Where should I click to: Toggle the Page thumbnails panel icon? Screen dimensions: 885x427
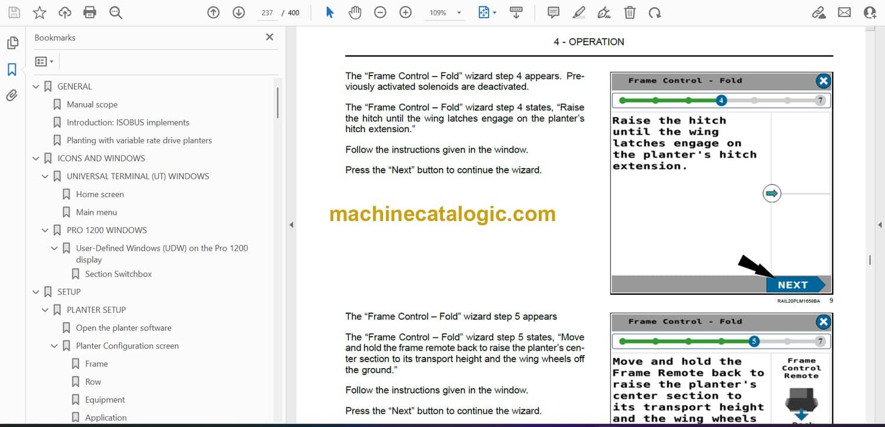12,43
